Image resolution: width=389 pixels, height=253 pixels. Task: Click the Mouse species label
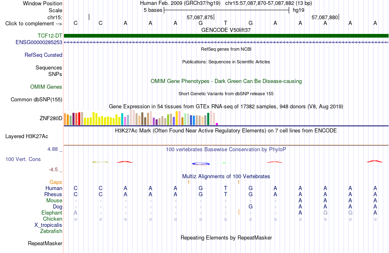[x=54, y=201]
